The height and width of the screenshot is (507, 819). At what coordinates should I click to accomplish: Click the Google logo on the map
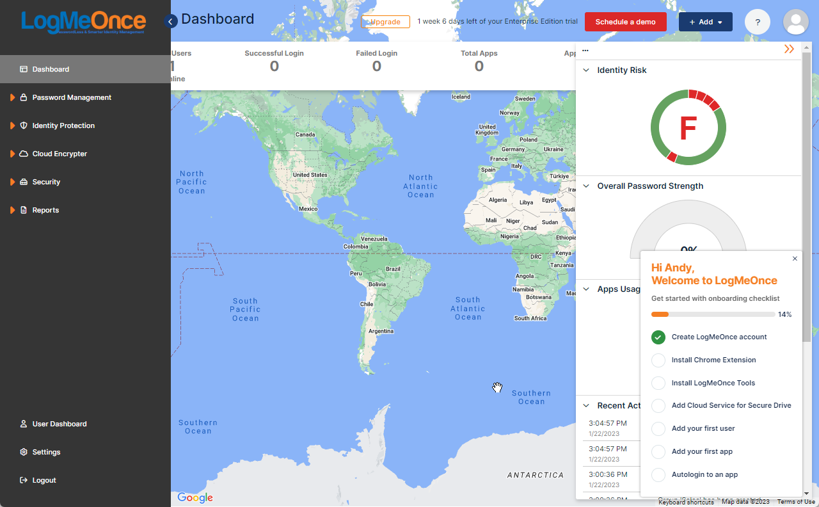(195, 497)
